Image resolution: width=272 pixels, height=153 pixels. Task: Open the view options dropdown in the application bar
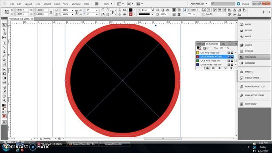[121, 4]
